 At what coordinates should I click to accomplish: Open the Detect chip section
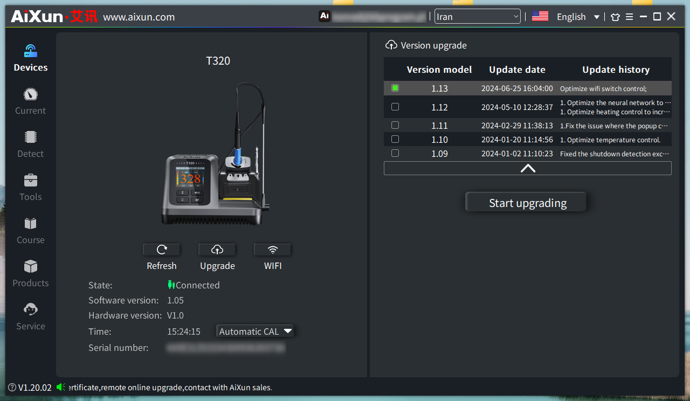coord(30,144)
